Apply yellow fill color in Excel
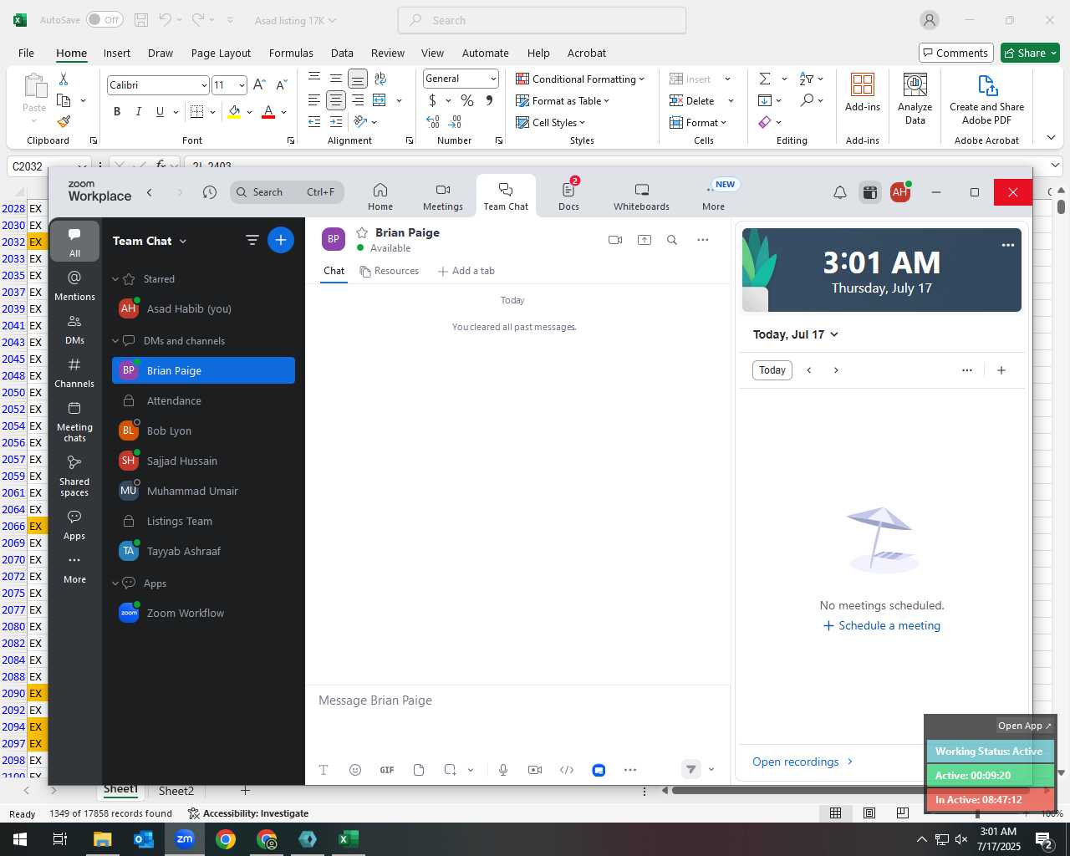 pyautogui.click(x=234, y=111)
